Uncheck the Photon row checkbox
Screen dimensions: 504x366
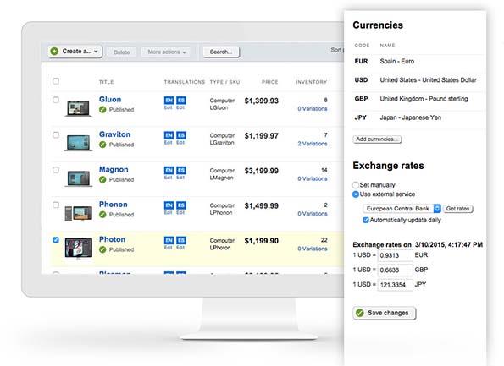coord(56,239)
